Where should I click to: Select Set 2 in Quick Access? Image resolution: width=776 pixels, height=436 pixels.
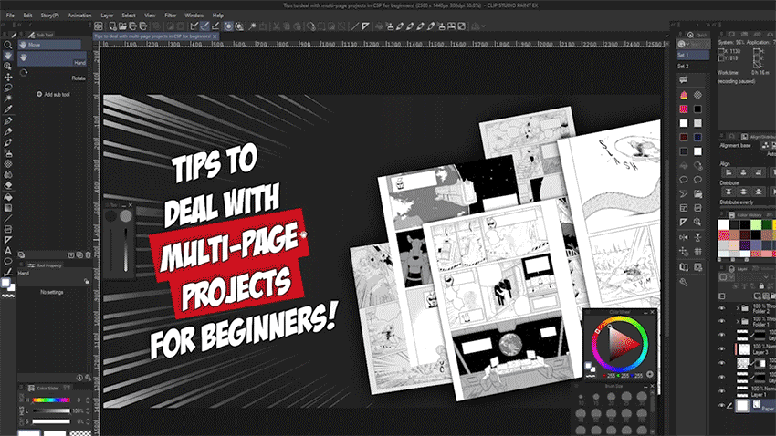(693, 66)
